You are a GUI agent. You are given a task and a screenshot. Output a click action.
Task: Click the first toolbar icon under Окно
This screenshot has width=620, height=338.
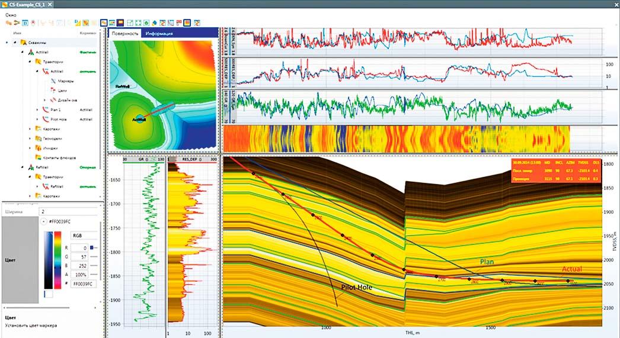pyautogui.click(x=8, y=22)
